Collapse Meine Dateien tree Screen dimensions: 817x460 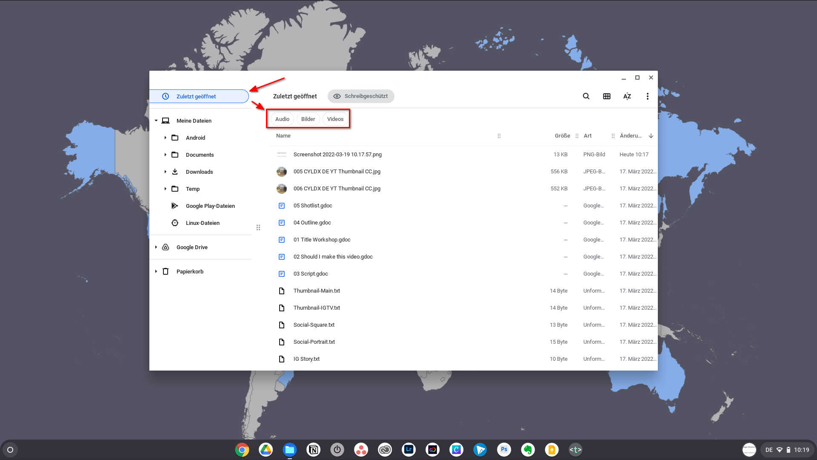click(x=156, y=121)
